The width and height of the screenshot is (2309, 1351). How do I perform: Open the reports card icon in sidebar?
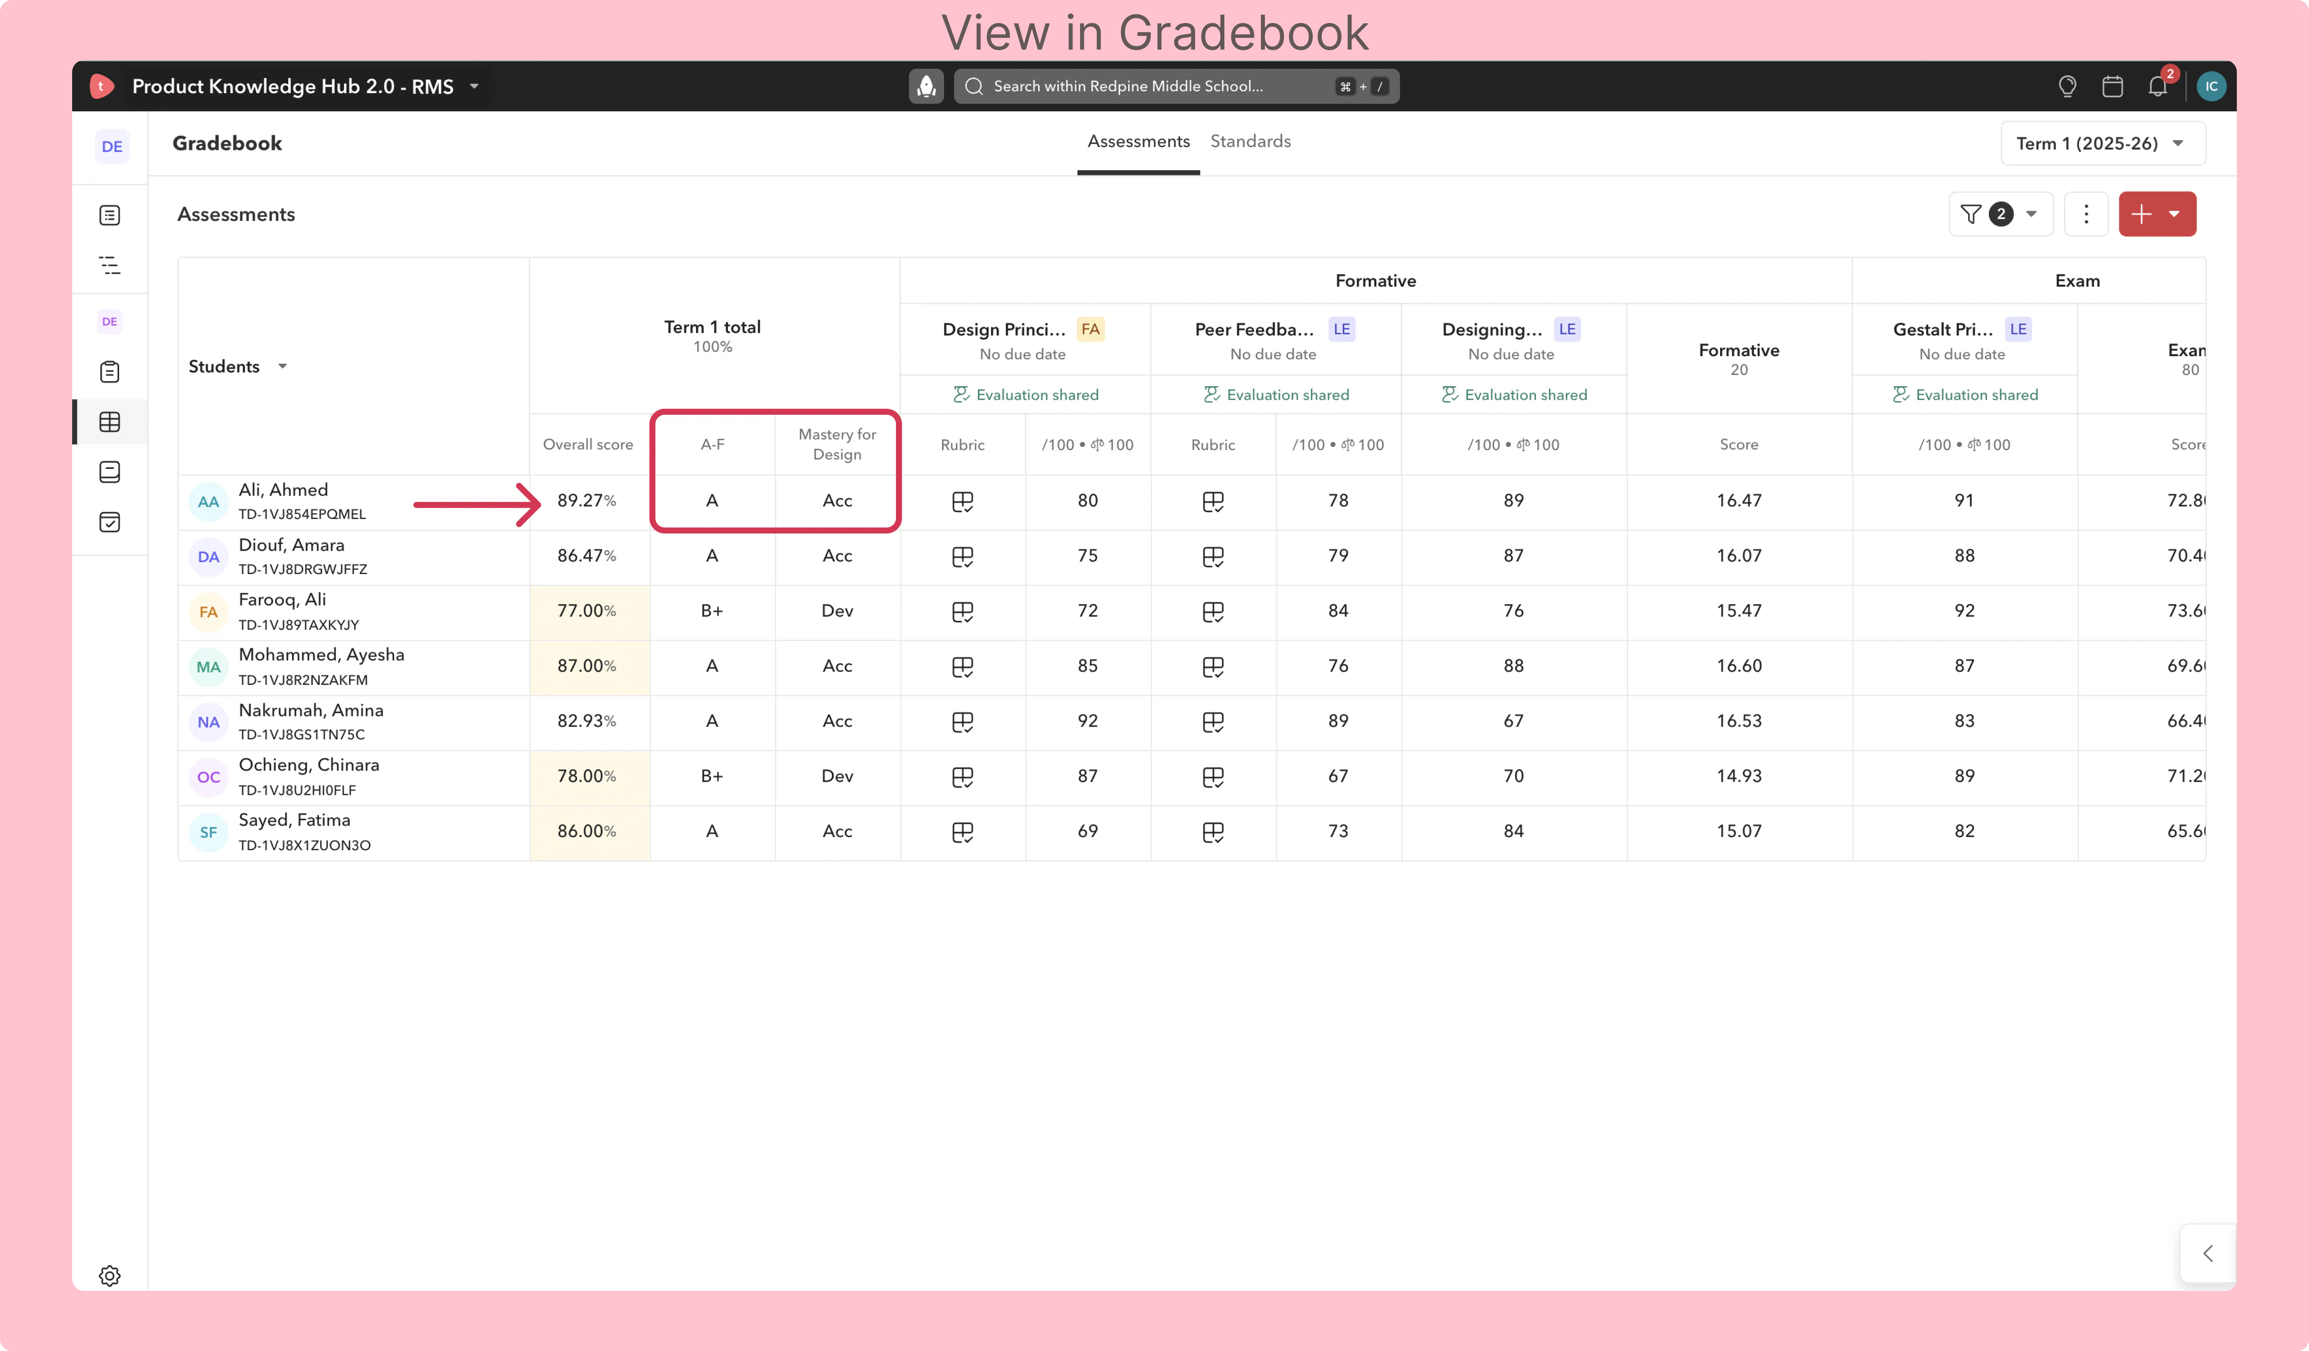[x=110, y=472]
